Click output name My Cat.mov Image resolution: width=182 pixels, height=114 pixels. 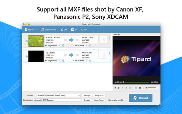point(87,53)
